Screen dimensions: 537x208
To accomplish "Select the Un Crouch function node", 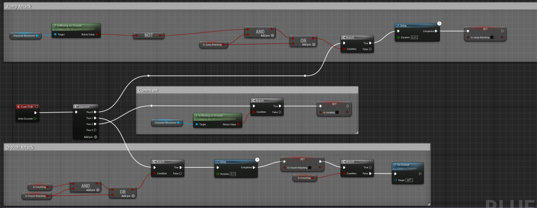I will tap(407, 173).
